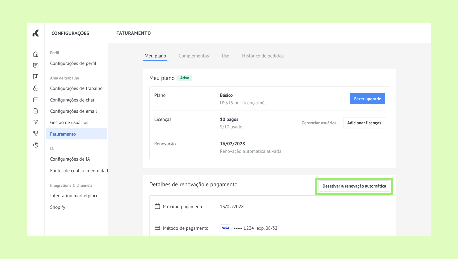Click the card expiry exp. 08/32
458x259 pixels.
click(x=267, y=228)
